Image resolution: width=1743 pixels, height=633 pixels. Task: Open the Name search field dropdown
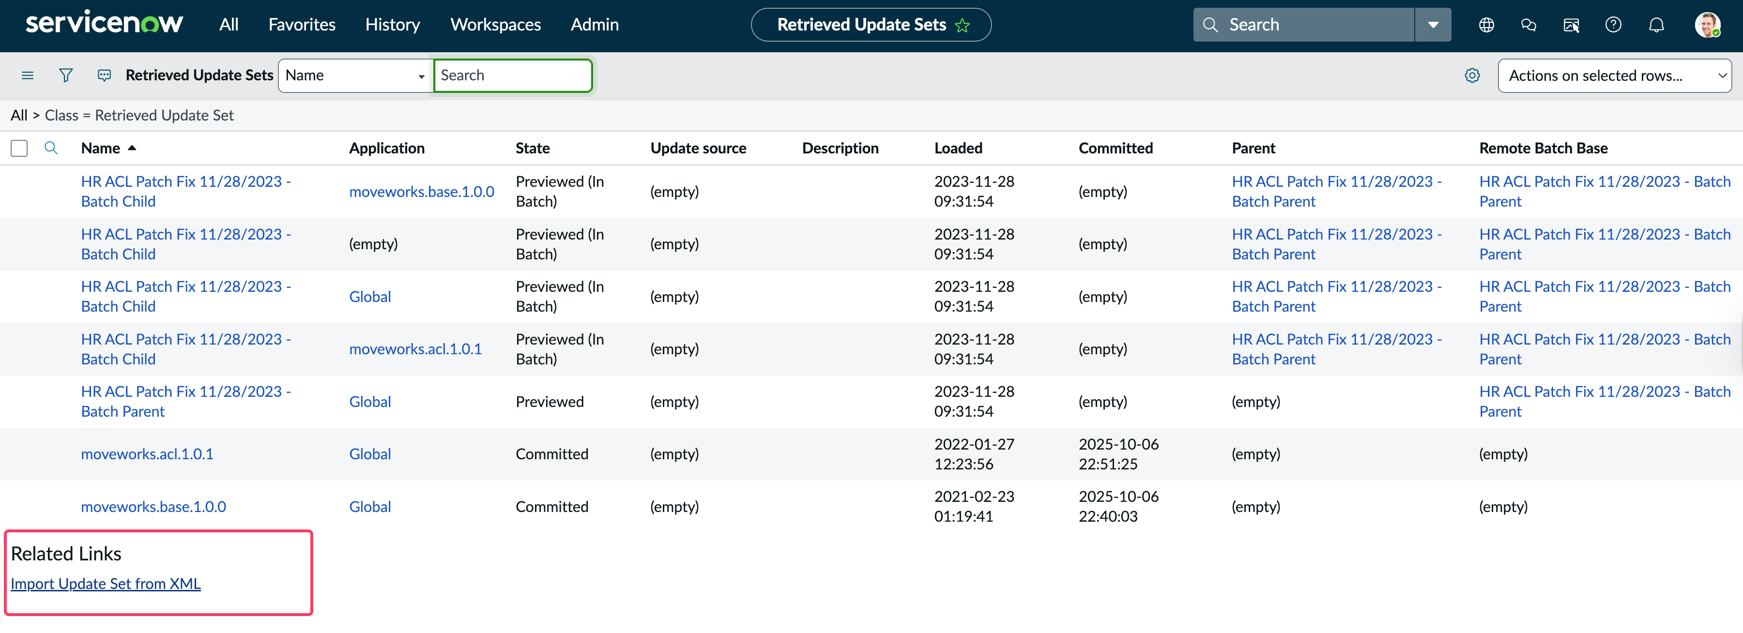tap(354, 75)
